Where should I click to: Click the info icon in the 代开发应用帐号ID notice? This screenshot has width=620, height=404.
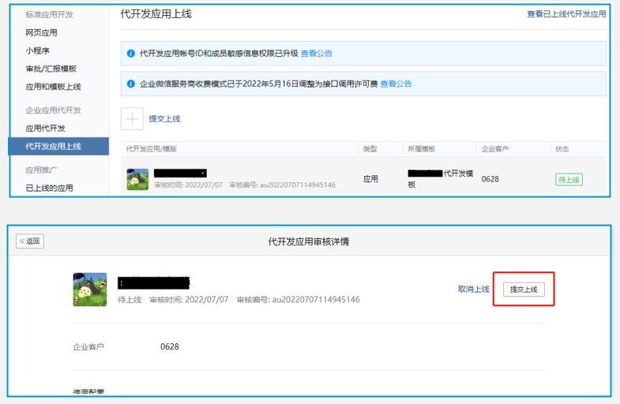tap(131, 54)
